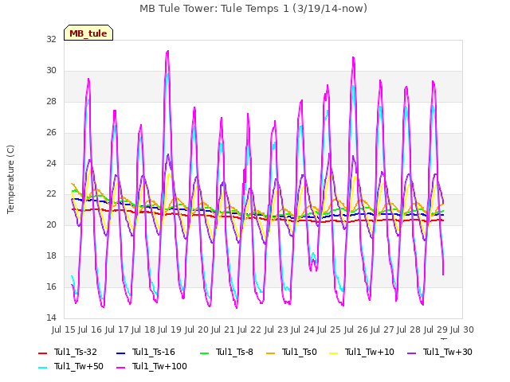Click the Jul 25 x-axis label
The width and height of the screenshot is (510, 382).
329,329
